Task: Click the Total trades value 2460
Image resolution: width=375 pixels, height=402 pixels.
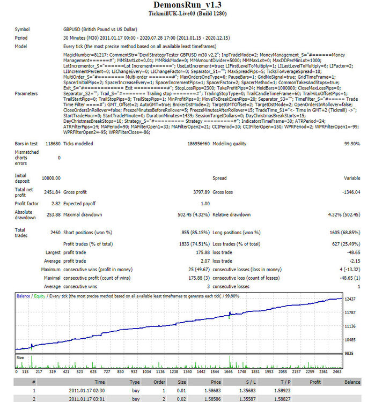Action: point(55,233)
